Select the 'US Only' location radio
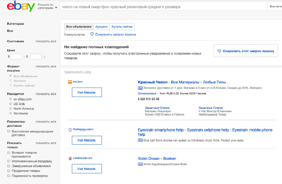Viewport: 282px width, 184px height. [11, 104]
